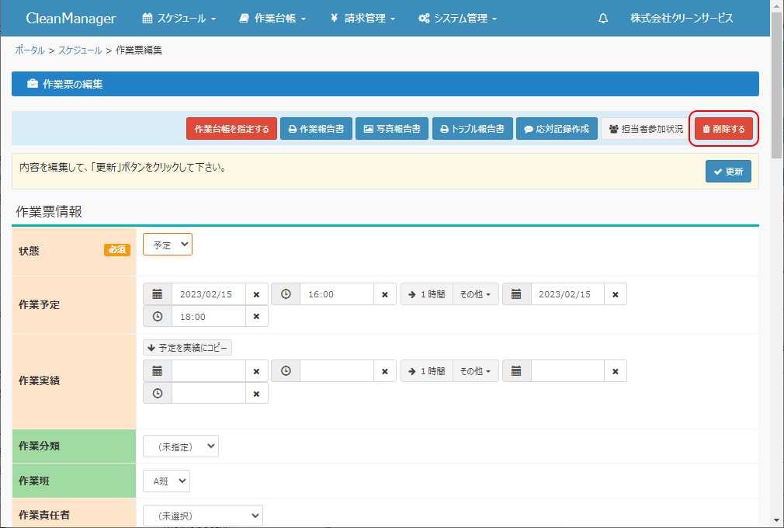The width and height of the screenshot is (784, 528).
Task: Open the スケジュール menu
Action: click(179, 19)
